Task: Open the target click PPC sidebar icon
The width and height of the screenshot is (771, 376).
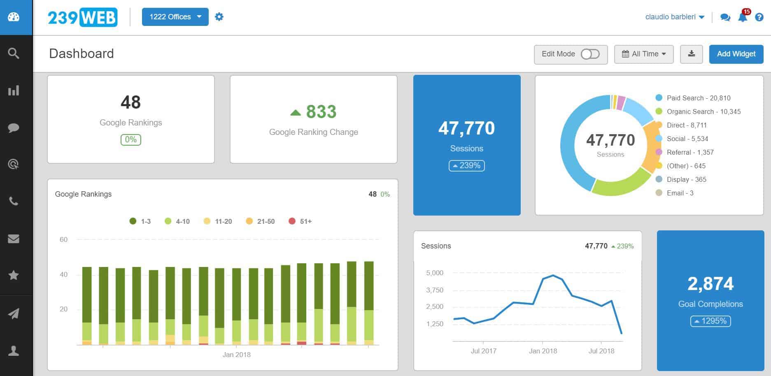Action: coord(14,165)
